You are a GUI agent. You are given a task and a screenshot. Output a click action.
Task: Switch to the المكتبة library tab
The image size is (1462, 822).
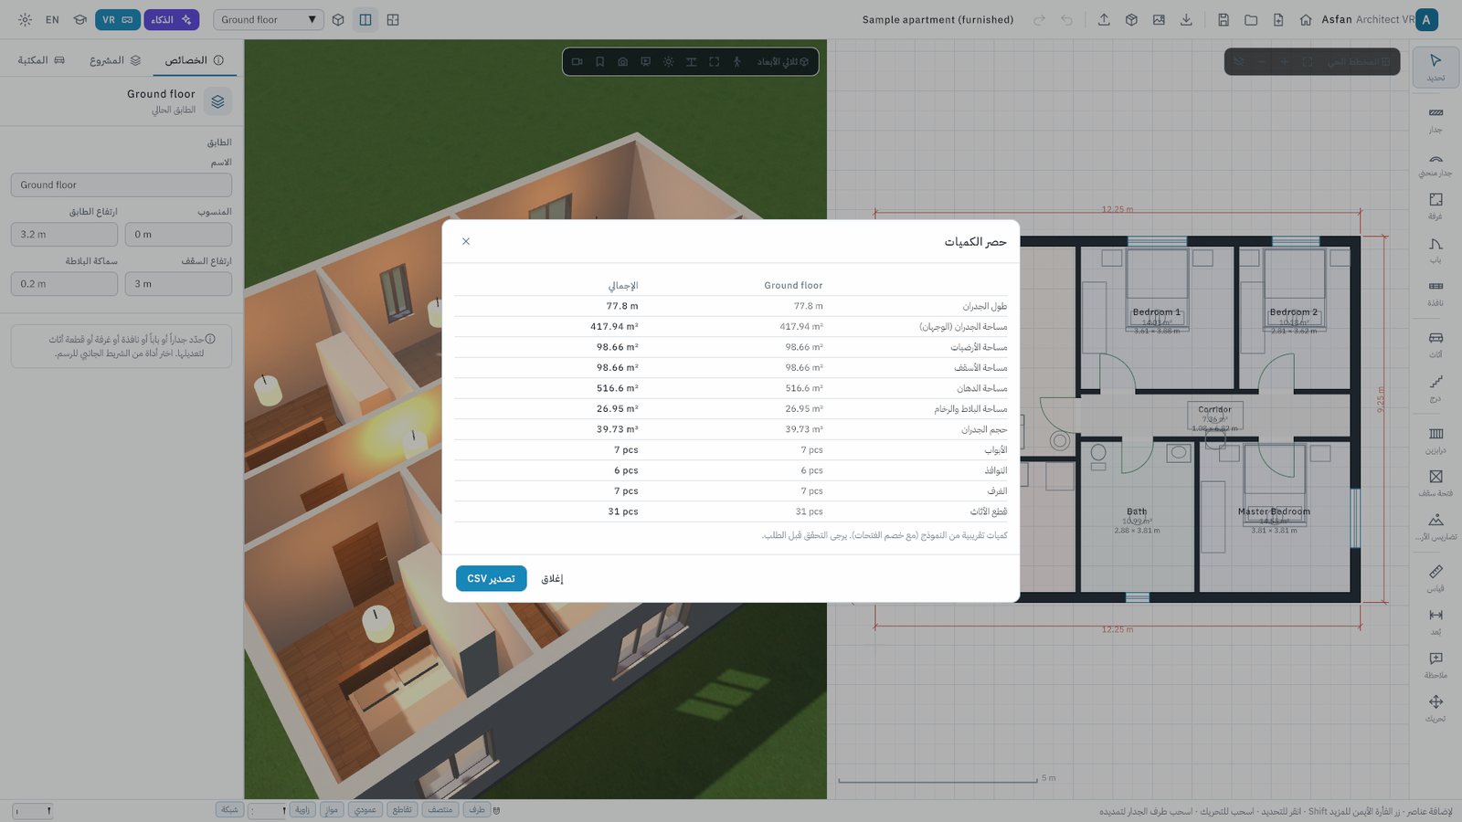coord(41,60)
